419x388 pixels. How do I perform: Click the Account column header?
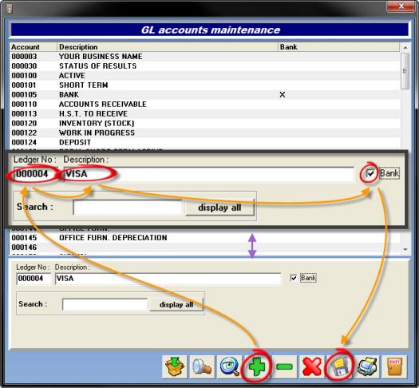[34, 47]
